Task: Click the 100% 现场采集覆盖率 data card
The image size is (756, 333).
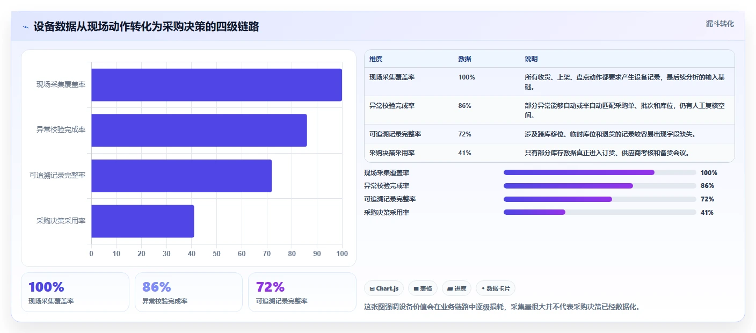Action: point(75,292)
